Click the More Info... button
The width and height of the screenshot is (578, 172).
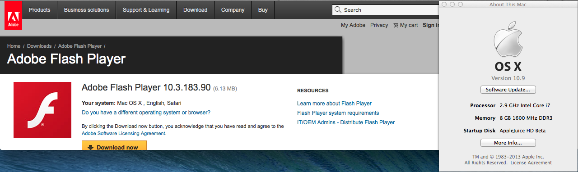tap(508, 143)
